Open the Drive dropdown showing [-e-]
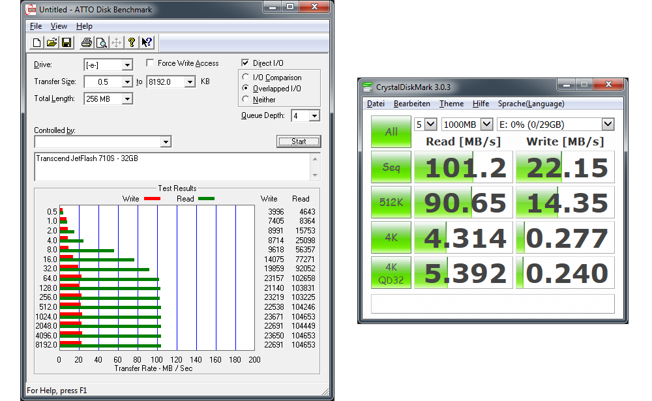Viewport: 652px width, 401px height. click(127, 65)
